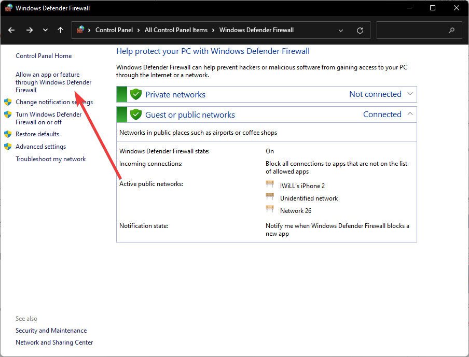Click Windows Defender Firewall breadcrumb segment

256,30
